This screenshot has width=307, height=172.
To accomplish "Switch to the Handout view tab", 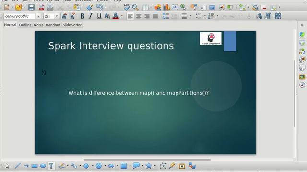I will (53, 25).
